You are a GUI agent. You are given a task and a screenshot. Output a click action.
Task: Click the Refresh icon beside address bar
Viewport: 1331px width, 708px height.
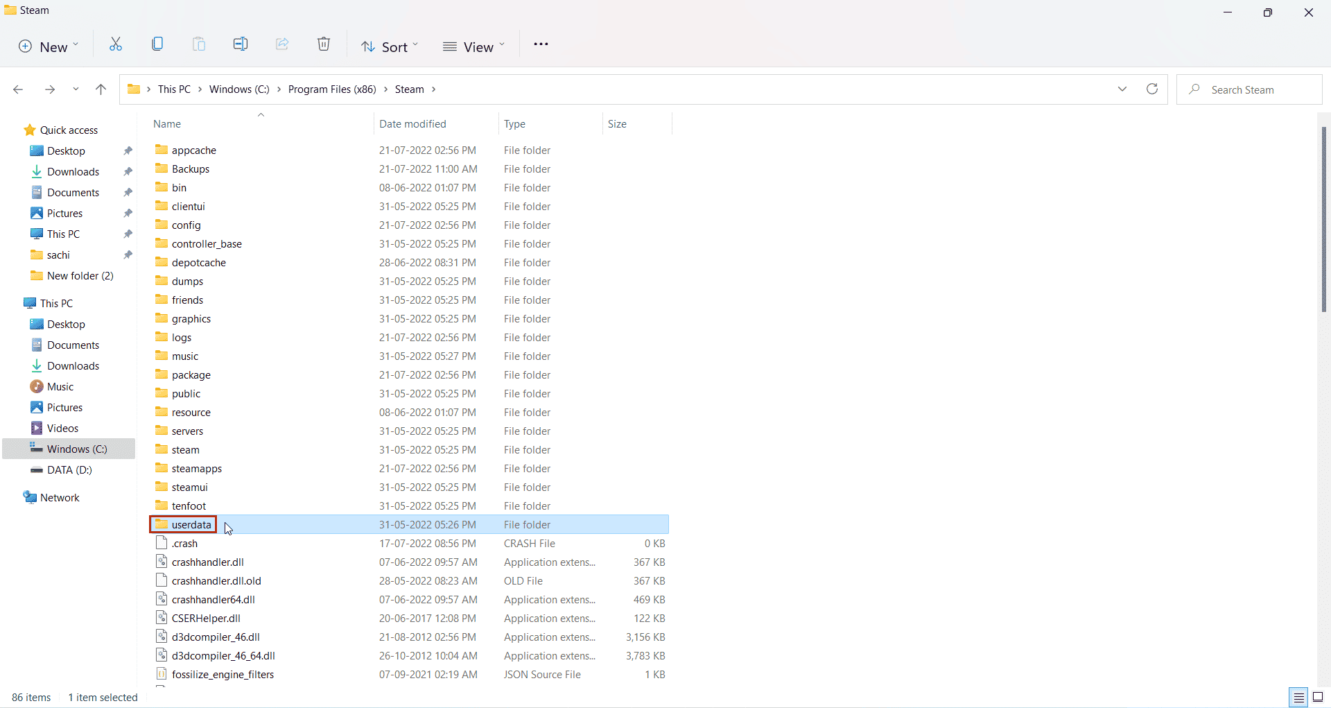(x=1152, y=89)
